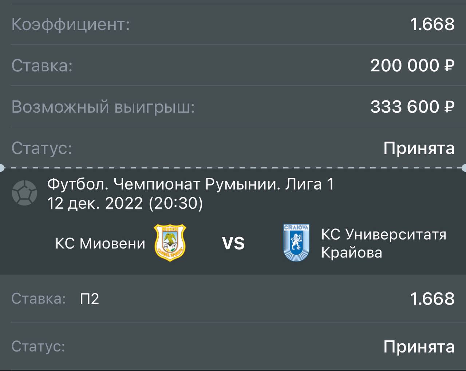Click the VS text between teams
Image resolution: width=466 pixels, height=371 pixels.
pyautogui.click(x=233, y=243)
